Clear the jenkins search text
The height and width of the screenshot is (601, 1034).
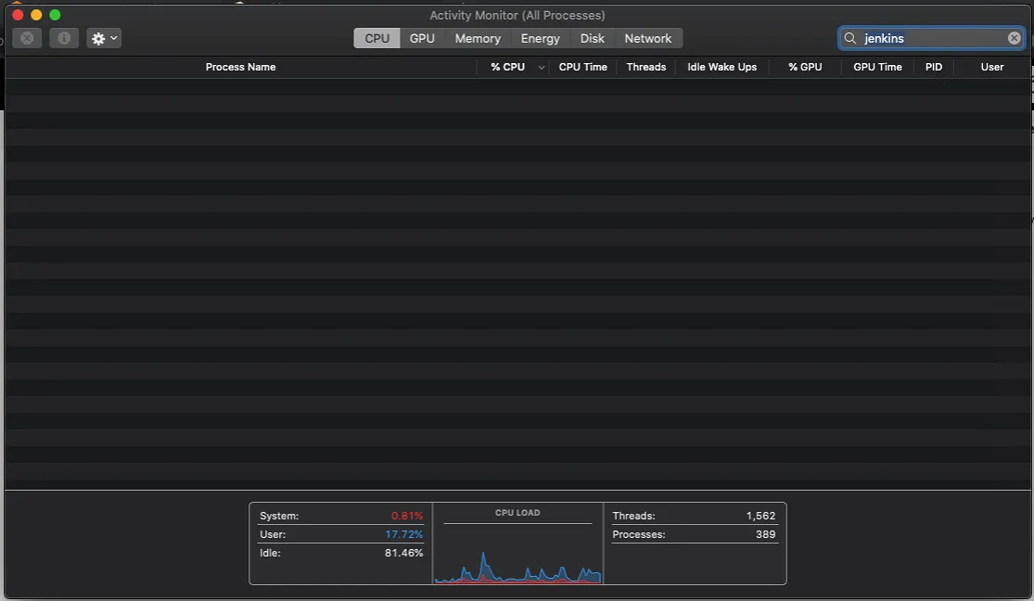(x=1014, y=38)
